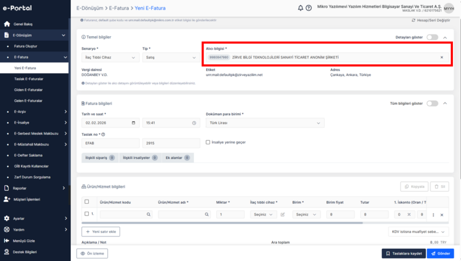Search product code with magnifier icon
The image size is (461, 261).
pos(149,215)
